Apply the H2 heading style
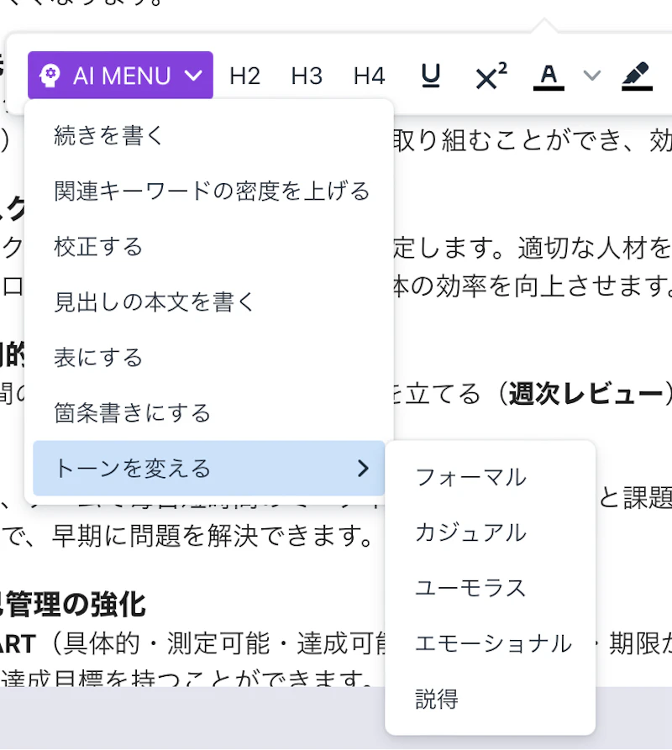The image size is (672, 750). 244,75
